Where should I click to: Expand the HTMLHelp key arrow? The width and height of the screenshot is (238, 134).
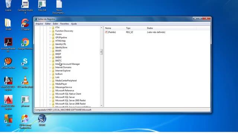click(x=50, y=41)
